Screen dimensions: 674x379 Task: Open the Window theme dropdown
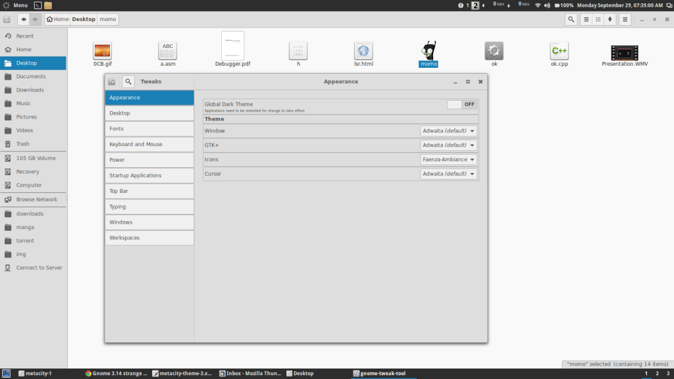(x=449, y=130)
